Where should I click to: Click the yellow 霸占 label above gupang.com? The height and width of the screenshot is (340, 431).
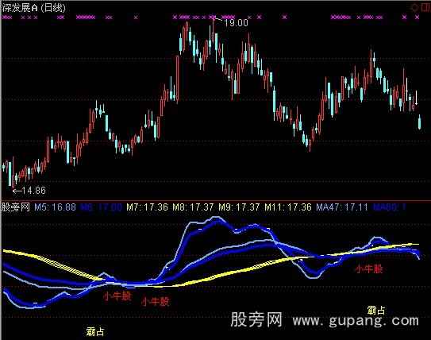(x=376, y=311)
